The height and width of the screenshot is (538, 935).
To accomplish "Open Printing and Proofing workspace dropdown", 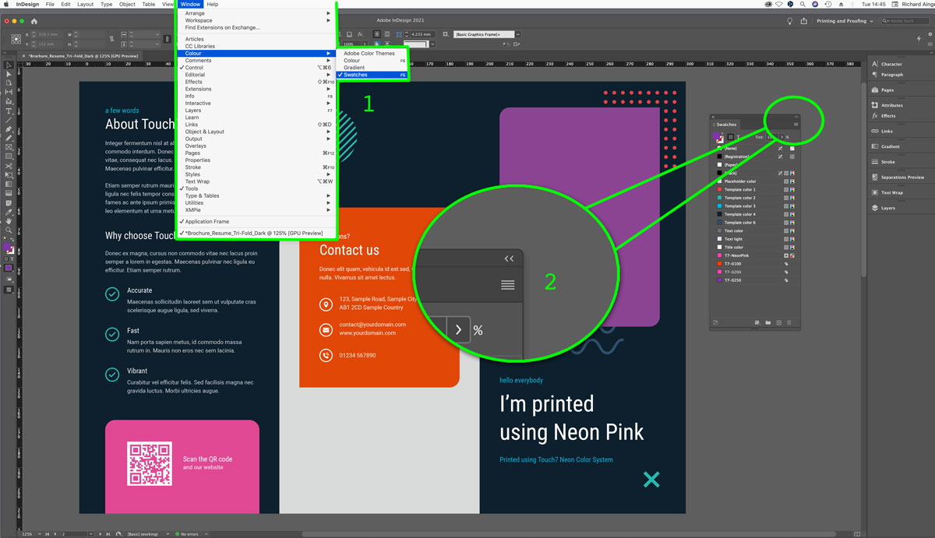I will pos(844,21).
